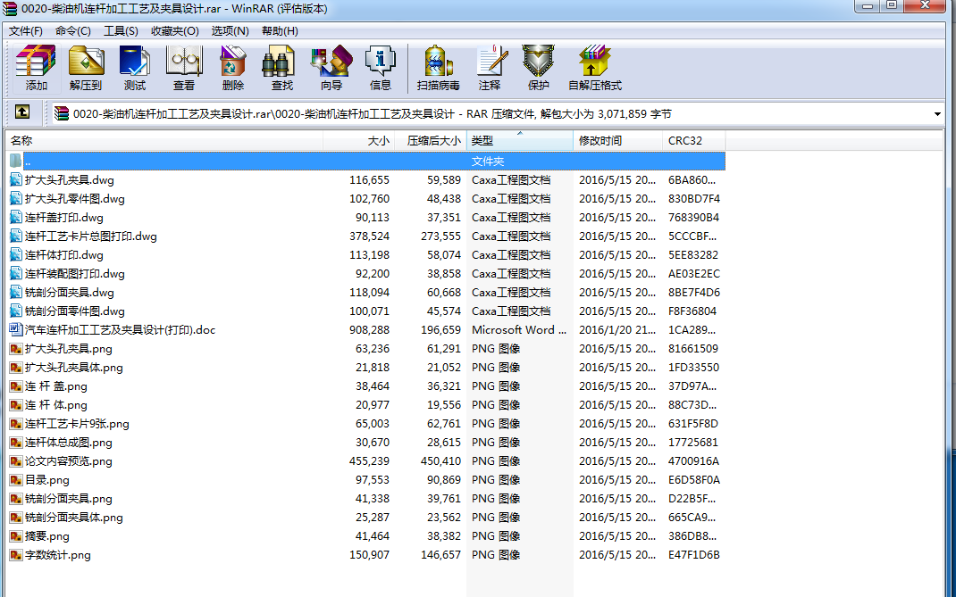This screenshot has width=956, height=597.
Task: Click icon of 扩大头孔夹具.png
Action: tap(16, 348)
